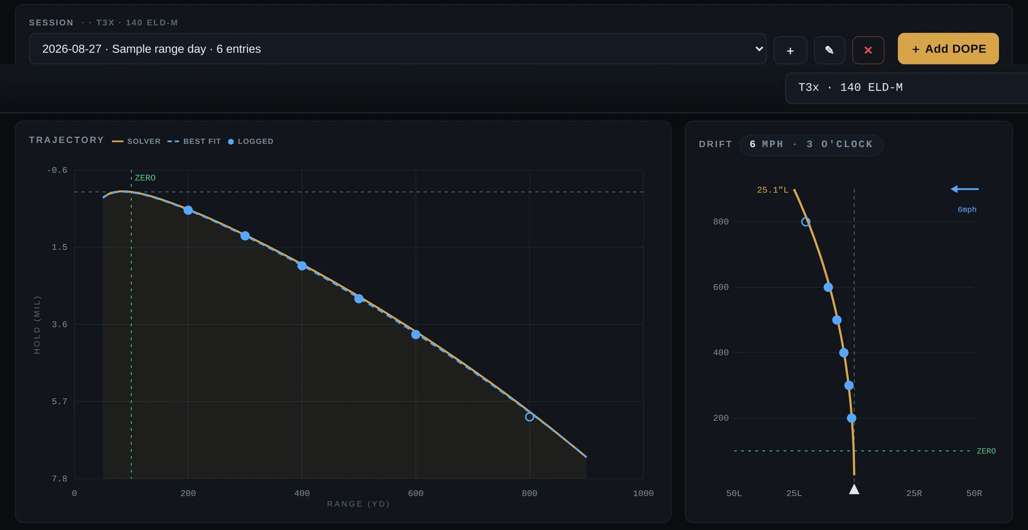Viewport: 1028px width, 530px height.
Task: Click the 400 yd point on drift chart
Action: point(844,353)
